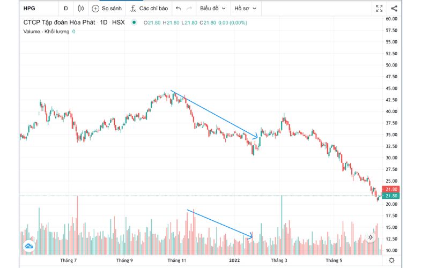The image size is (429, 268).
Task: Click the So sánh compare button
Action: coord(107,9)
